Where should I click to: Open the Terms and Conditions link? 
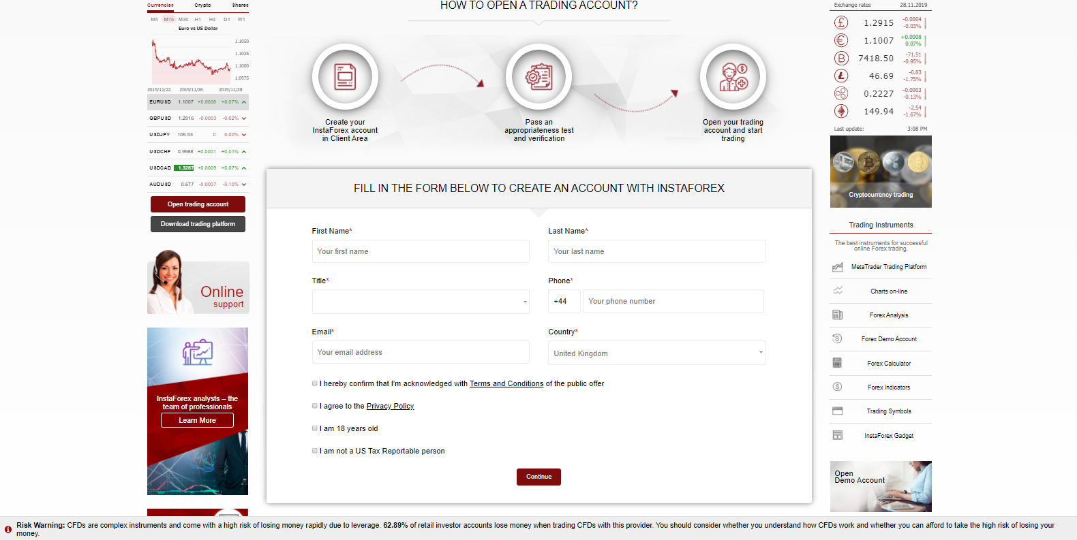pyautogui.click(x=506, y=383)
